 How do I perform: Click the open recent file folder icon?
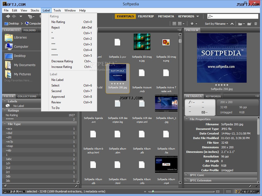(x=240, y=24)
